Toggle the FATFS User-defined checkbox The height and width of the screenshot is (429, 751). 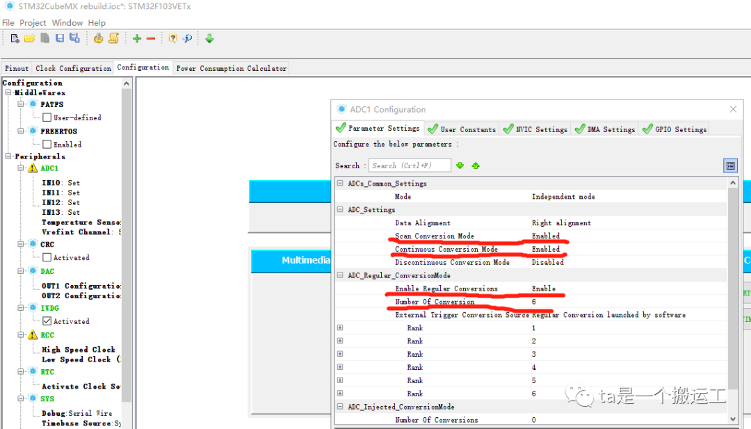47,118
